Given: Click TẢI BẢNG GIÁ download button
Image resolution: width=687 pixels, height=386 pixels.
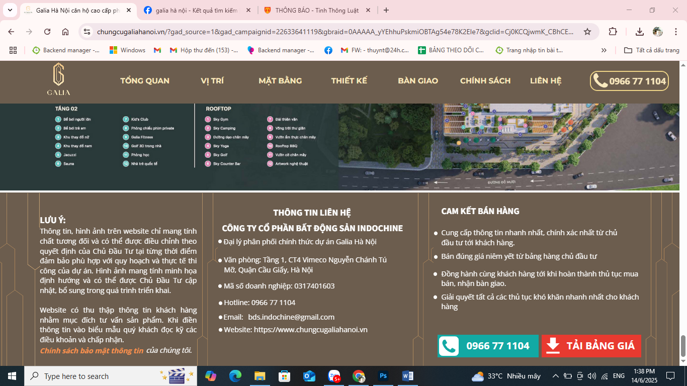Looking at the screenshot, I should [591, 346].
